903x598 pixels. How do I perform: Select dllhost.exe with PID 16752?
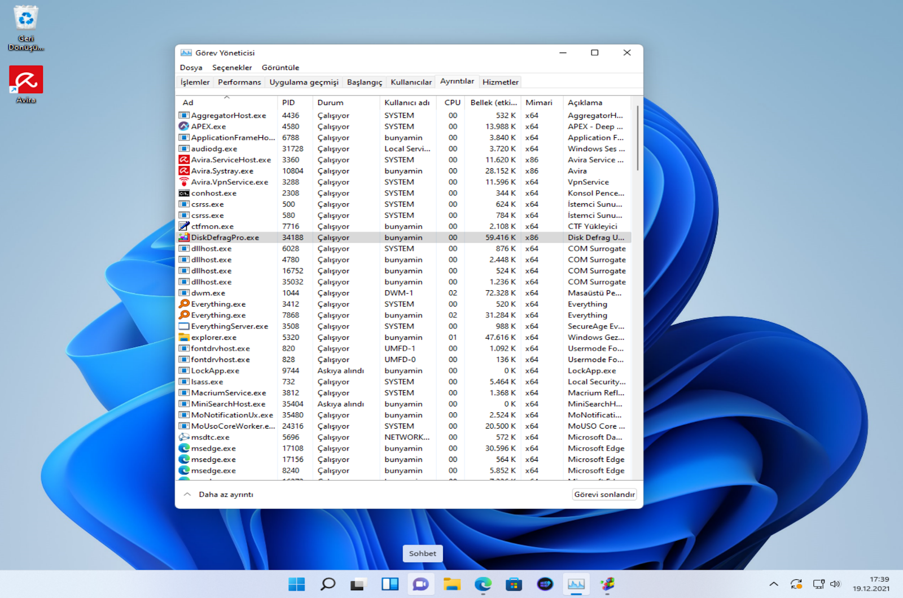pyautogui.click(x=404, y=271)
